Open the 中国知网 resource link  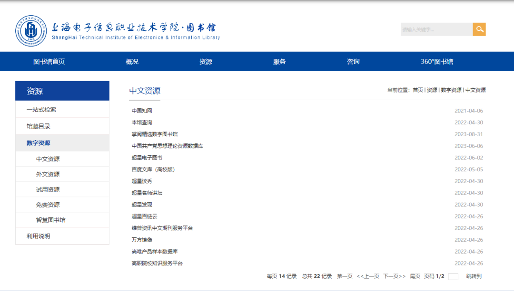tap(142, 111)
